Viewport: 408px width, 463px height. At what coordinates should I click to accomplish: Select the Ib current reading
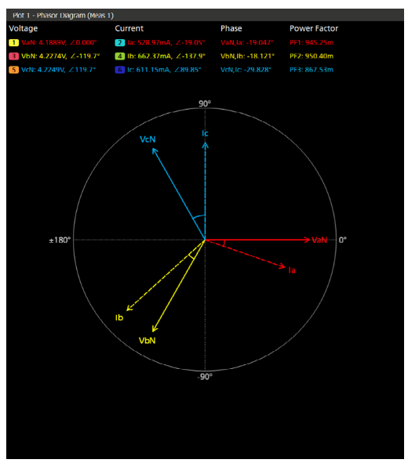click(x=166, y=56)
